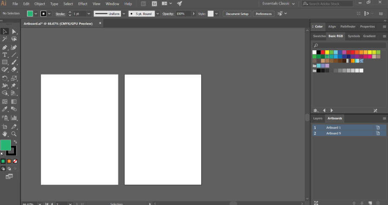The height and width of the screenshot is (205, 388).
Task: Select the Curvature tool
Action: point(14,47)
